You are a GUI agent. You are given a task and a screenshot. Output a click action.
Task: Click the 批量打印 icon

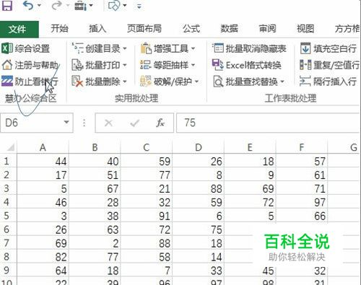point(77,65)
